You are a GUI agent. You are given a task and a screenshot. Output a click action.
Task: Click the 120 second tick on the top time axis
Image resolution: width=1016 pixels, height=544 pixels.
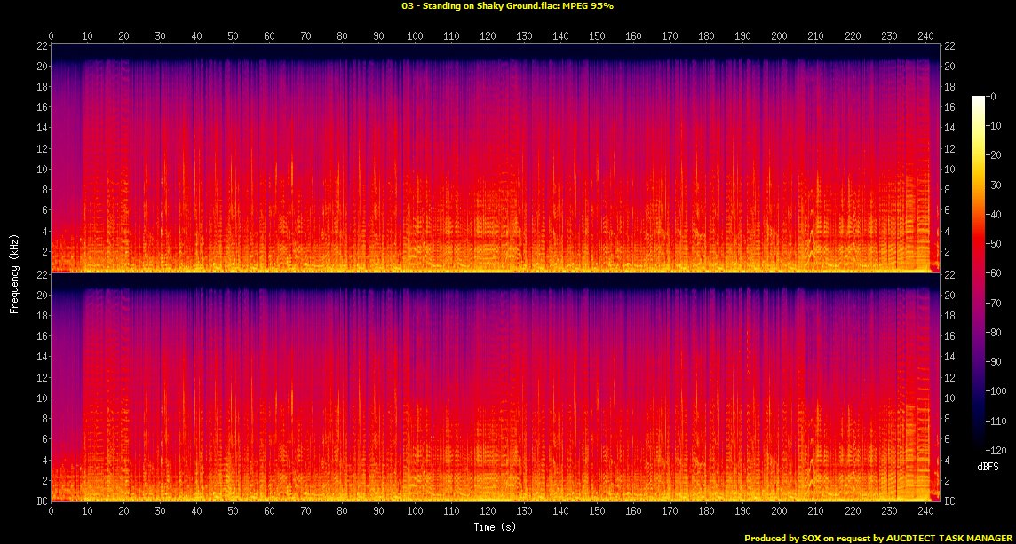[488, 36]
